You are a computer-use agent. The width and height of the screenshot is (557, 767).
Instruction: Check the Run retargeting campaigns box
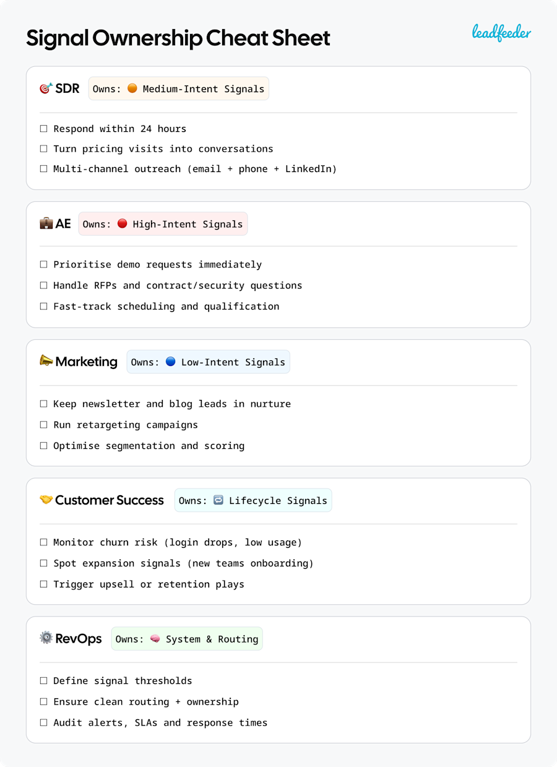pos(43,425)
